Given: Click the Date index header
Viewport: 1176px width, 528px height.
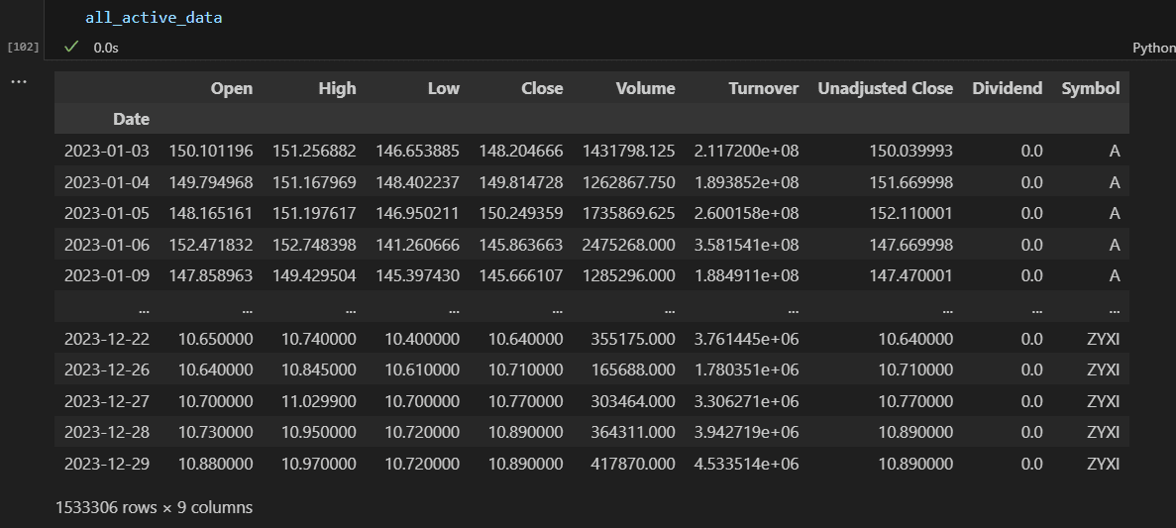Looking at the screenshot, I should 131,119.
